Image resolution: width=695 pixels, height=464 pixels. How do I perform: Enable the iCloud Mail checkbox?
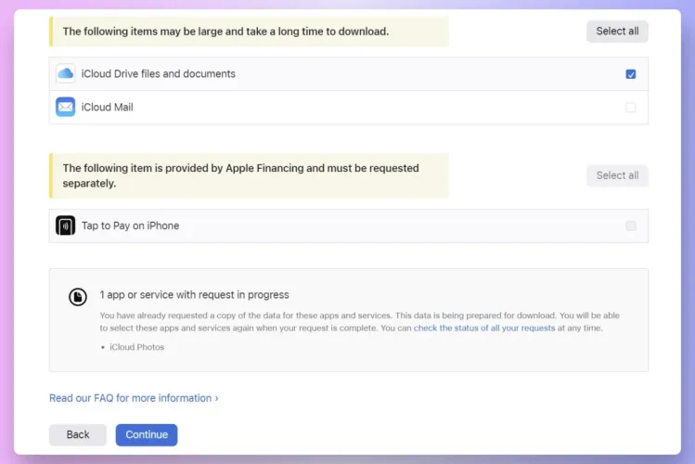point(631,108)
